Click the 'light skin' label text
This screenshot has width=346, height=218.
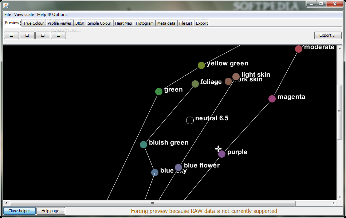point(256,74)
